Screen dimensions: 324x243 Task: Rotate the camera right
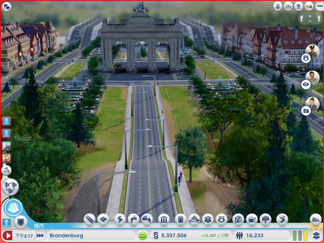pos(318,19)
